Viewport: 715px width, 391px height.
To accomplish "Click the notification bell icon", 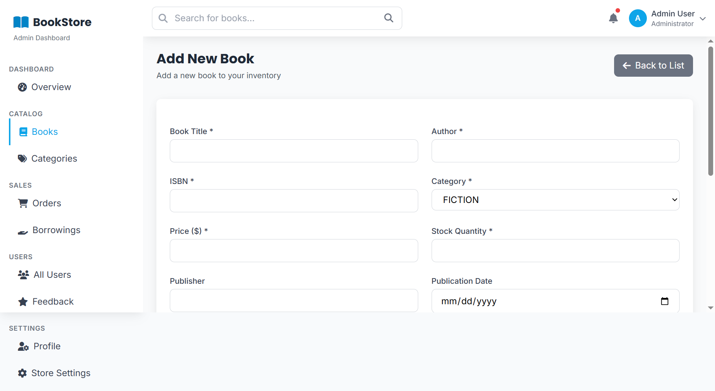I will tap(613, 18).
